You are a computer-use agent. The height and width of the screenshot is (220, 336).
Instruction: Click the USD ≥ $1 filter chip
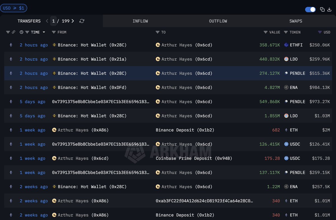[13, 8]
